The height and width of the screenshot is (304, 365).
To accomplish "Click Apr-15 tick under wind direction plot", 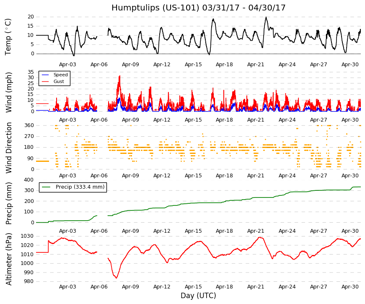I will (193, 176).
